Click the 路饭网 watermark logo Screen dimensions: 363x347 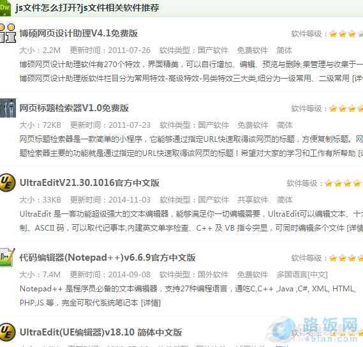(316, 330)
